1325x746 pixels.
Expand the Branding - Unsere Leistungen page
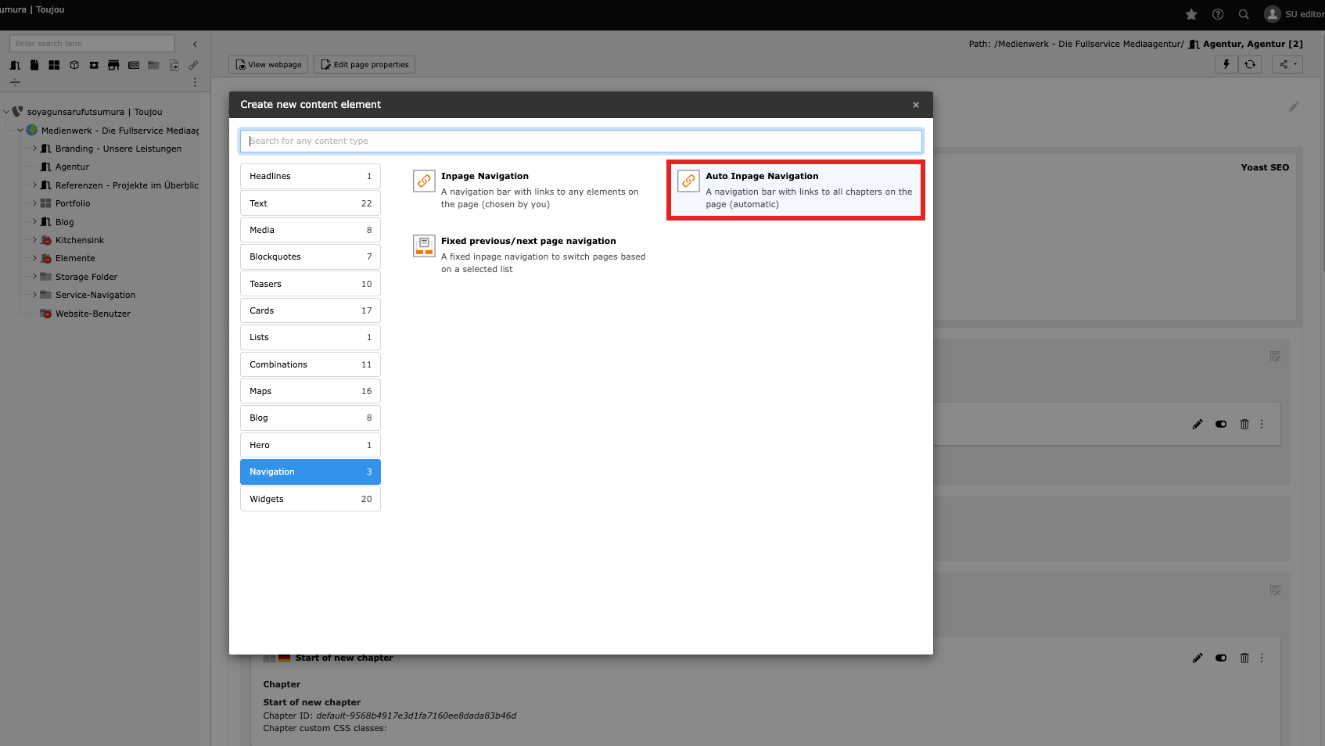coord(34,149)
